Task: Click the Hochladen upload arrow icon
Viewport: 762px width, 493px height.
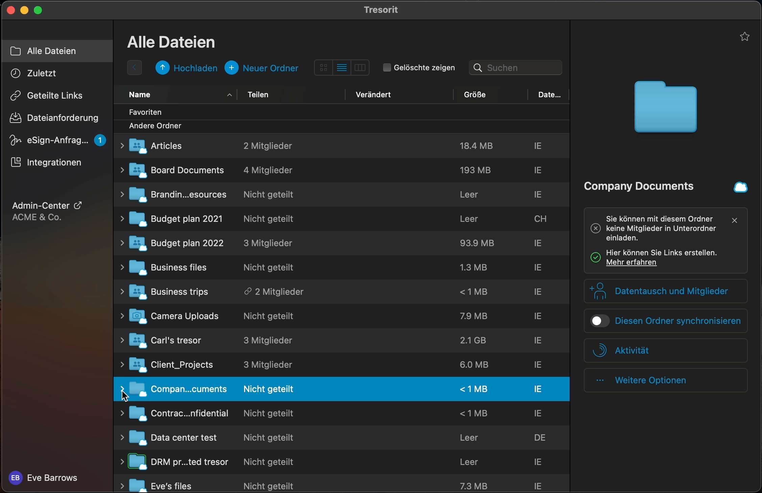Action: click(x=163, y=68)
